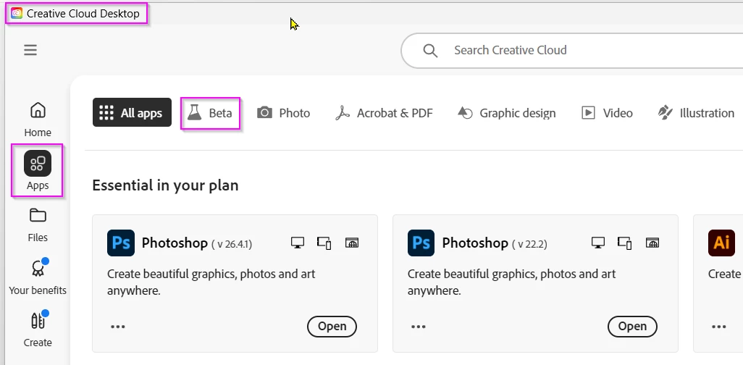
Task: Go to Home in sidebar
Action: [x=38, y=119]
